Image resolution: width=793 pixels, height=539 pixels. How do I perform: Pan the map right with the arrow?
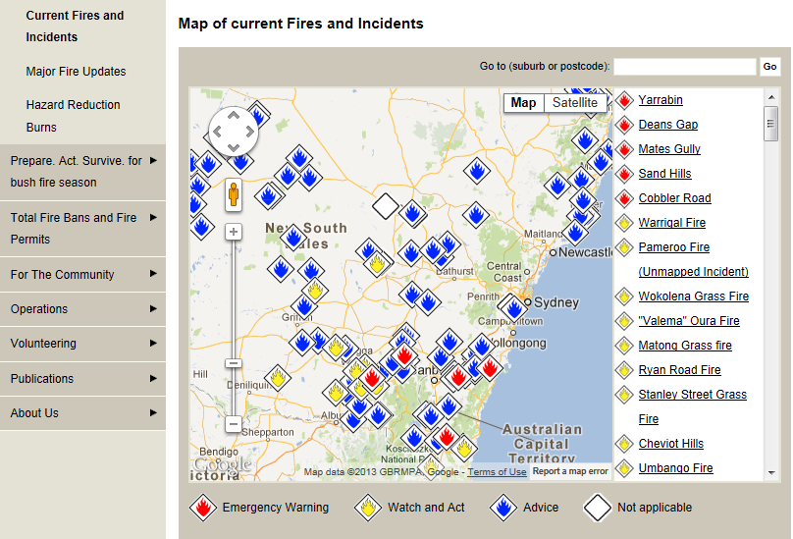point(249,132)
